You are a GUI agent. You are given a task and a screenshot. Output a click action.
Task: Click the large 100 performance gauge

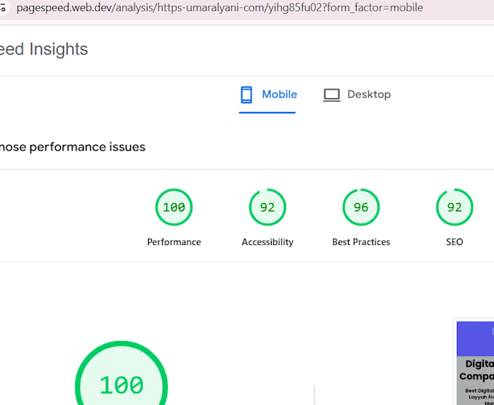coord(121,373)
